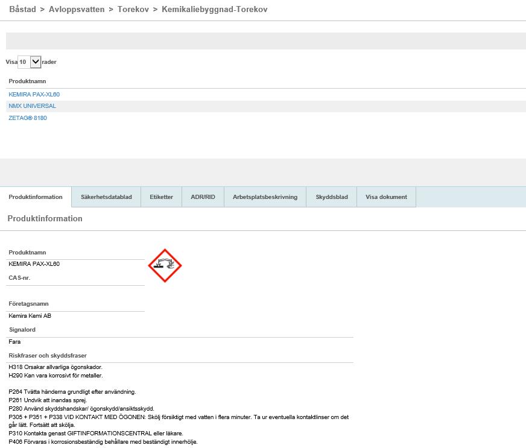Click the P264 precaution statement
Image resolution: width=526 pixels, height=448 pixels.
click(x=72, y=392)
